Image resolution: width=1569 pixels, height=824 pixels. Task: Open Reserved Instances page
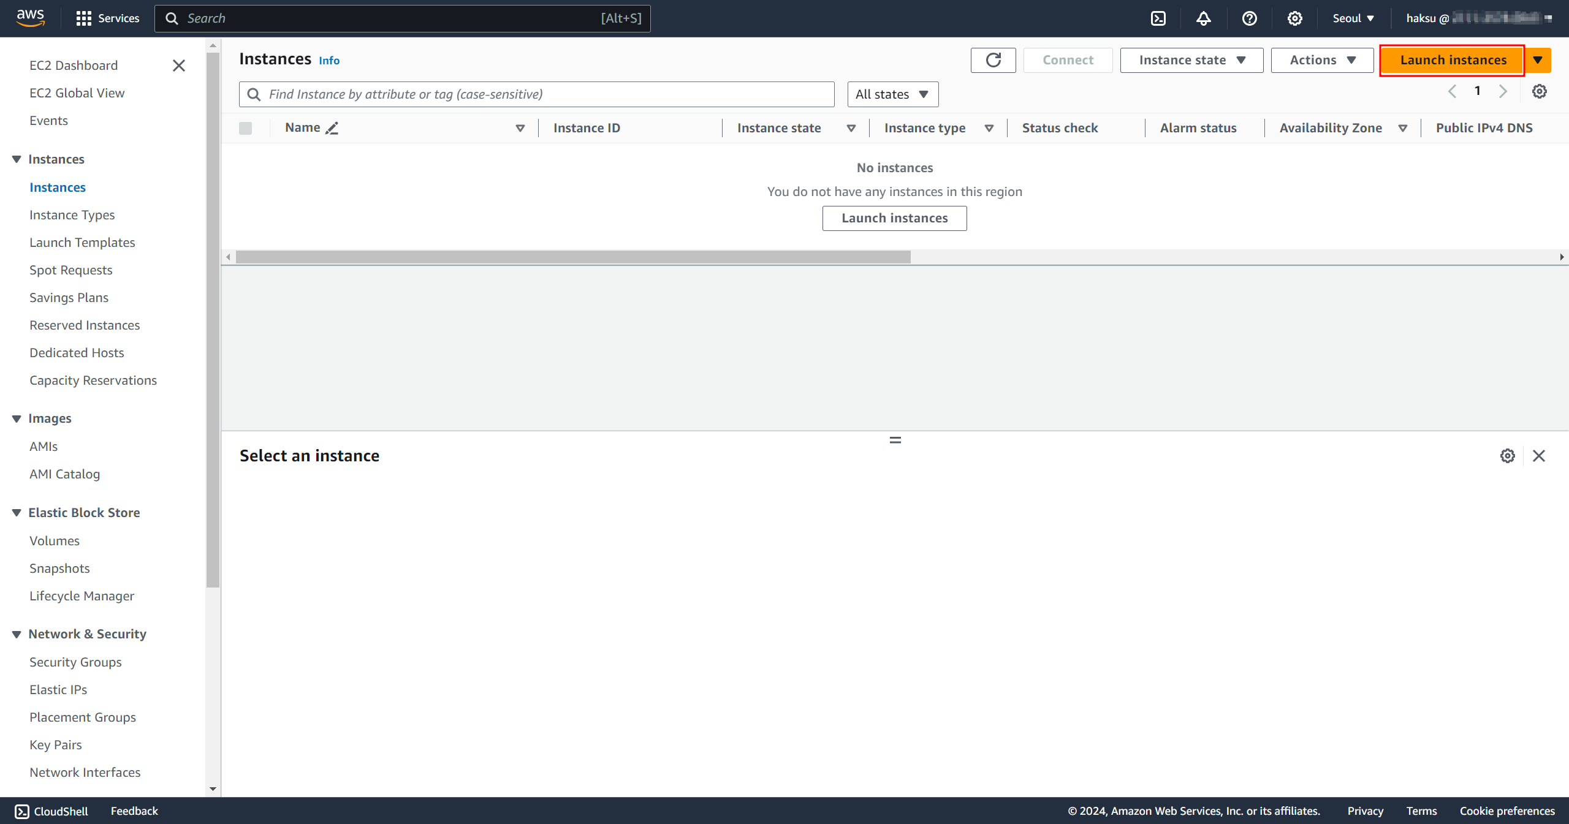(x=85, y=325)
